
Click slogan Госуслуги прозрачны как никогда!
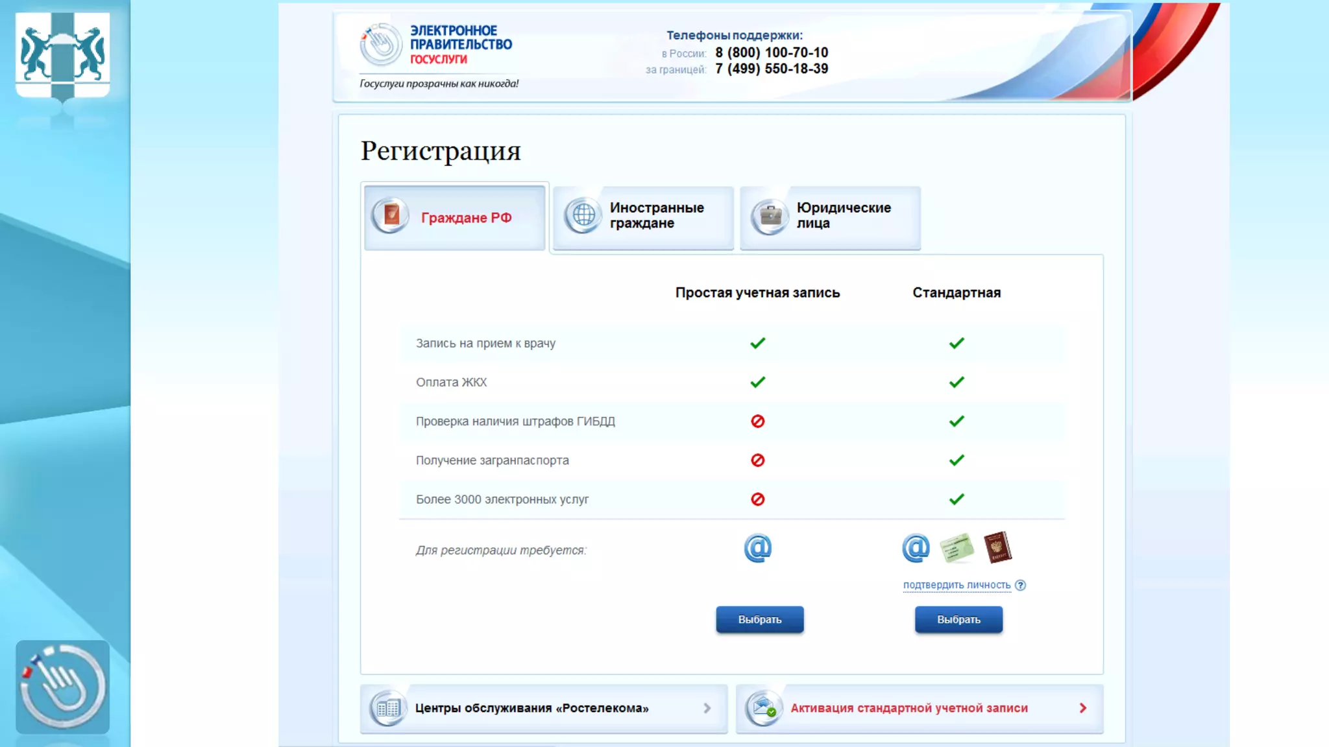click(x=439, y=84)
